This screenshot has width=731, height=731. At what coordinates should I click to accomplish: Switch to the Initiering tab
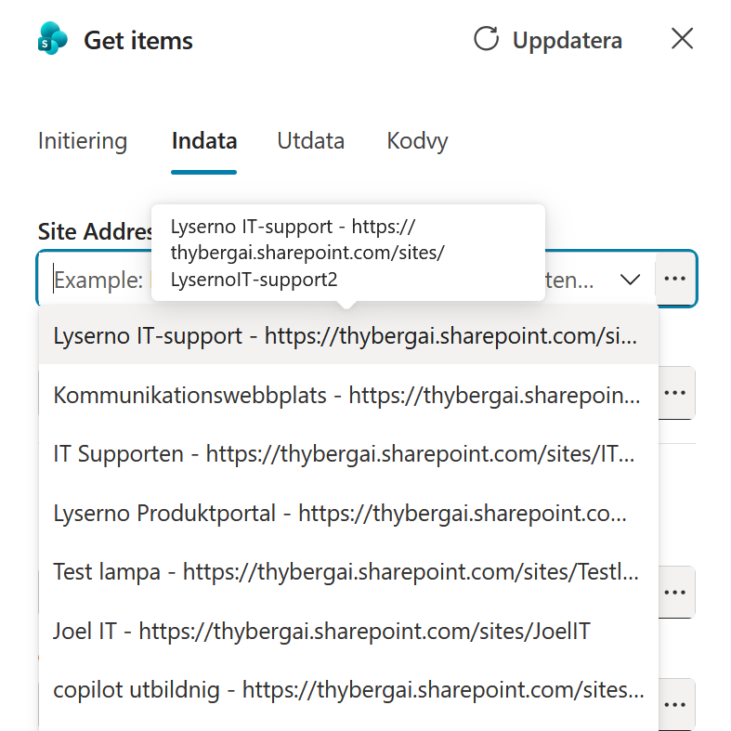point(83,141)
